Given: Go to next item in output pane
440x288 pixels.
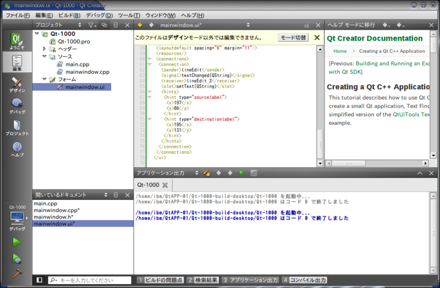Looking at the screenshot, I should click(230, 173).
